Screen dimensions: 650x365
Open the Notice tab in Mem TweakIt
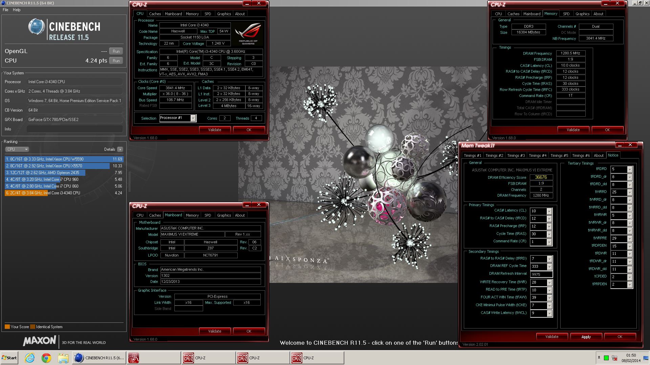point(613,155)
